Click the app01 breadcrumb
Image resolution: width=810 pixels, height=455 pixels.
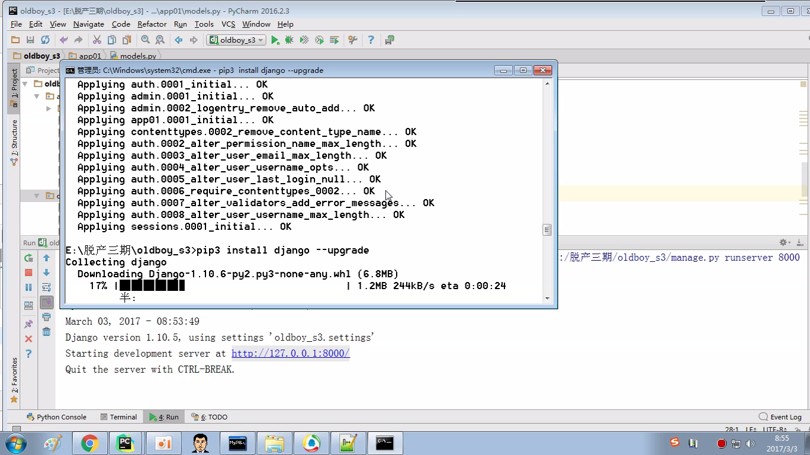click(85, 56)
